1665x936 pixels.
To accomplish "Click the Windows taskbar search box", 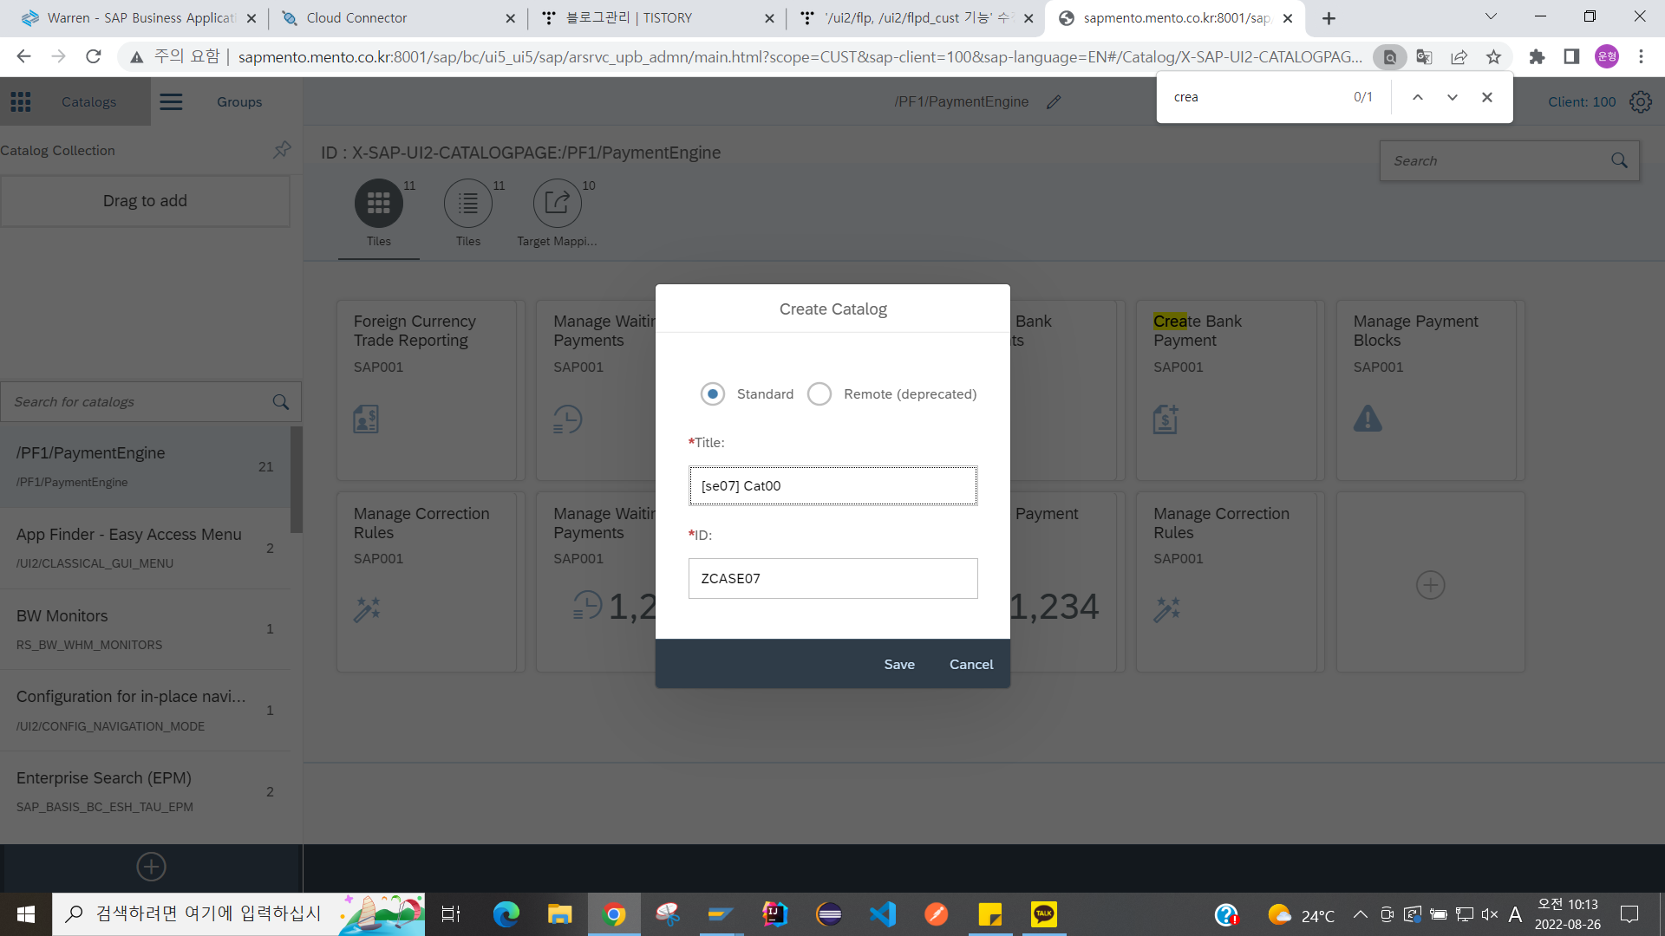I will coord(238,914).
